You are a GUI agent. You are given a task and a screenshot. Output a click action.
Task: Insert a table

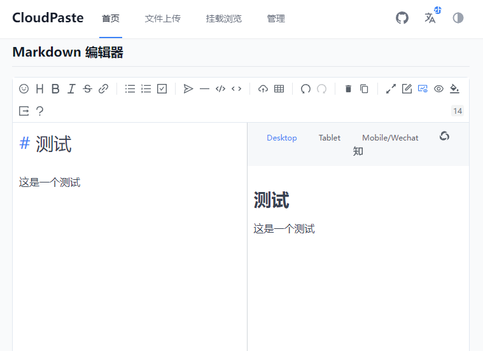point(279,89)
